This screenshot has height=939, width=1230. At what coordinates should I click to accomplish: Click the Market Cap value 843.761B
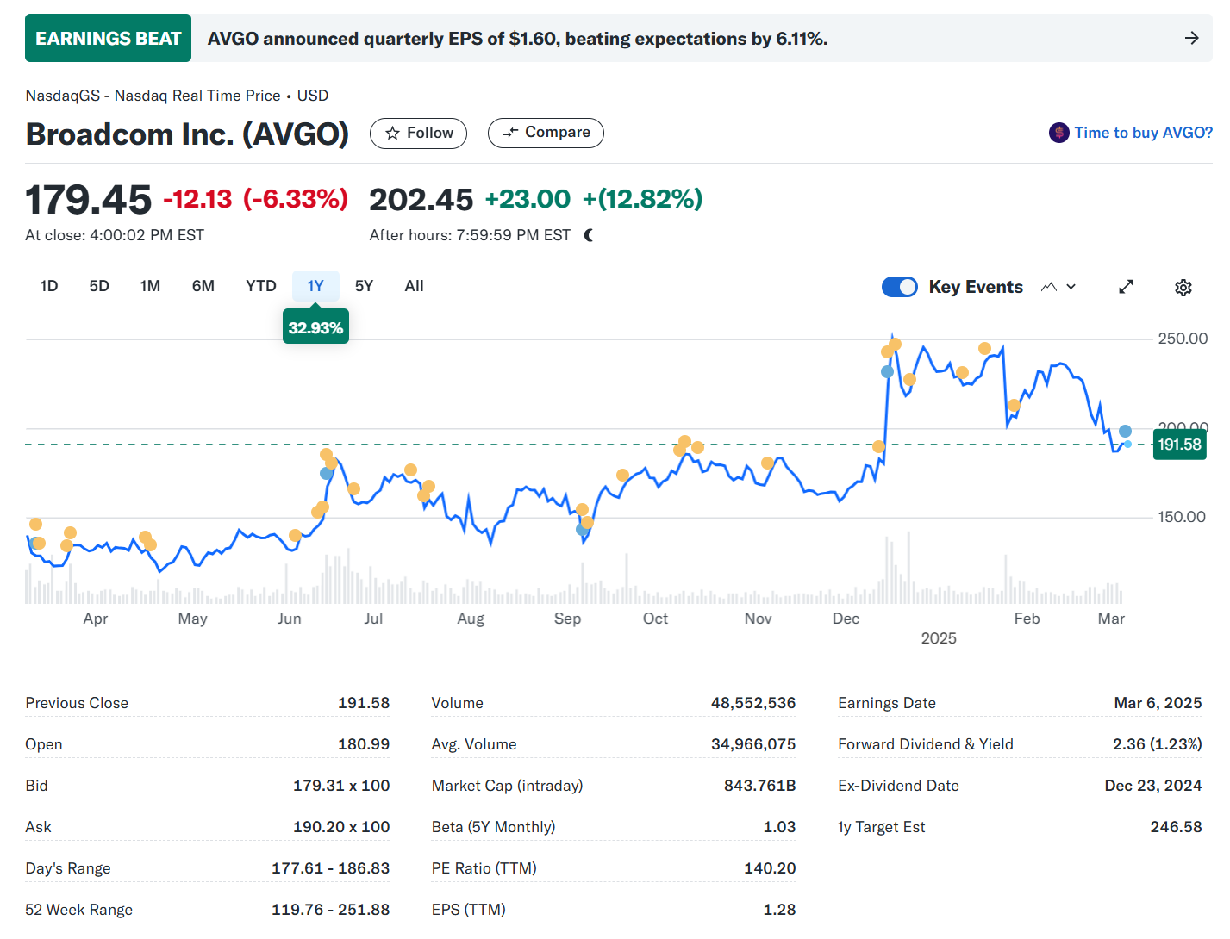click(759, 786)
